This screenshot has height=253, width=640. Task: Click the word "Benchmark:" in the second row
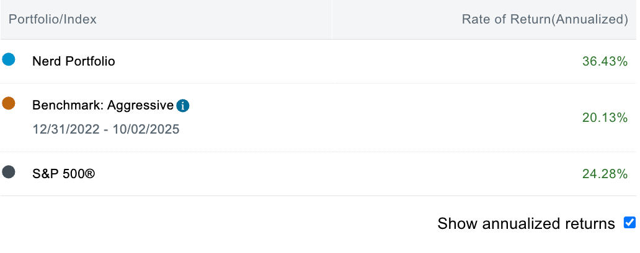tap(67, 105)
